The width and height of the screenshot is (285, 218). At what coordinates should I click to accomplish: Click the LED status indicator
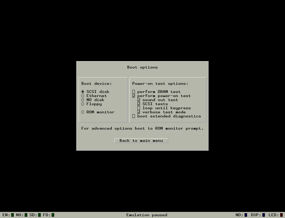[281, 215]
